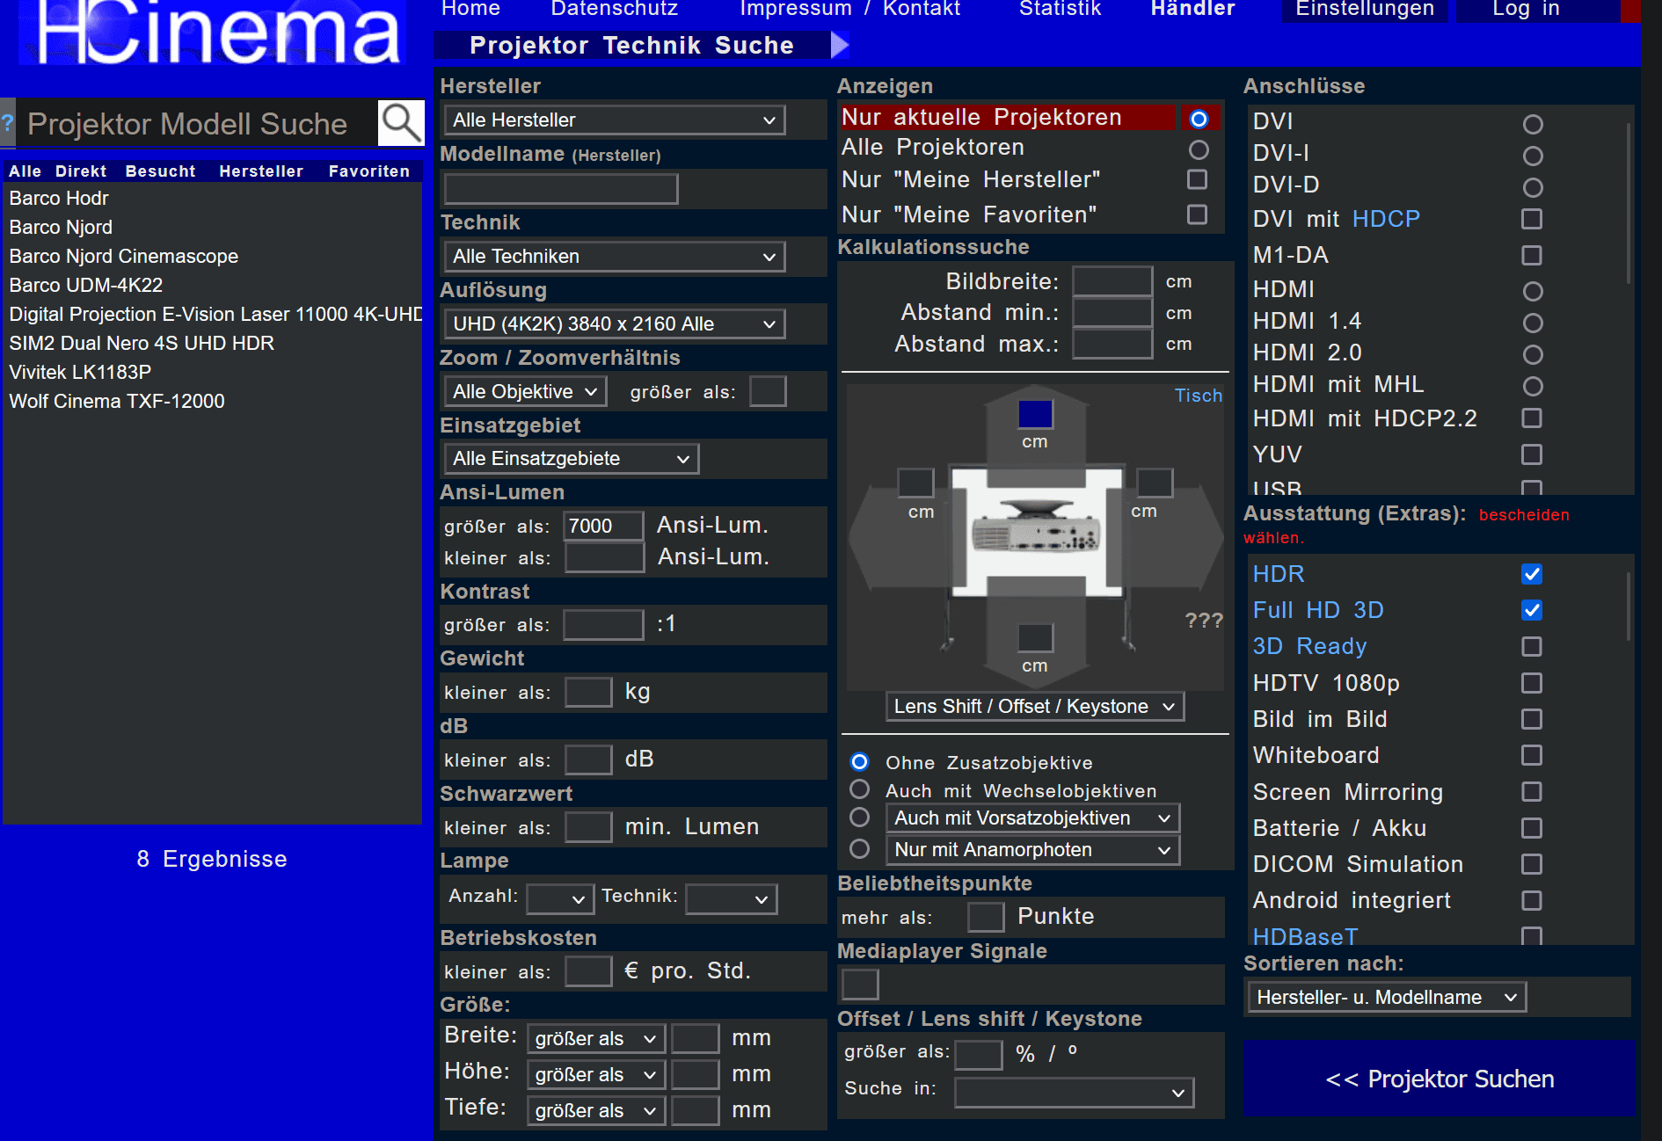Open Auch mit Vorsatzobjektiven dropdown

1032,818
